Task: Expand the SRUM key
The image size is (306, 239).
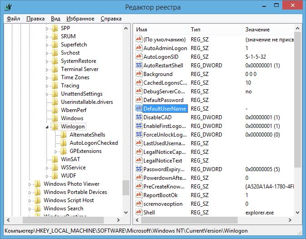Action: coord(47,37)
